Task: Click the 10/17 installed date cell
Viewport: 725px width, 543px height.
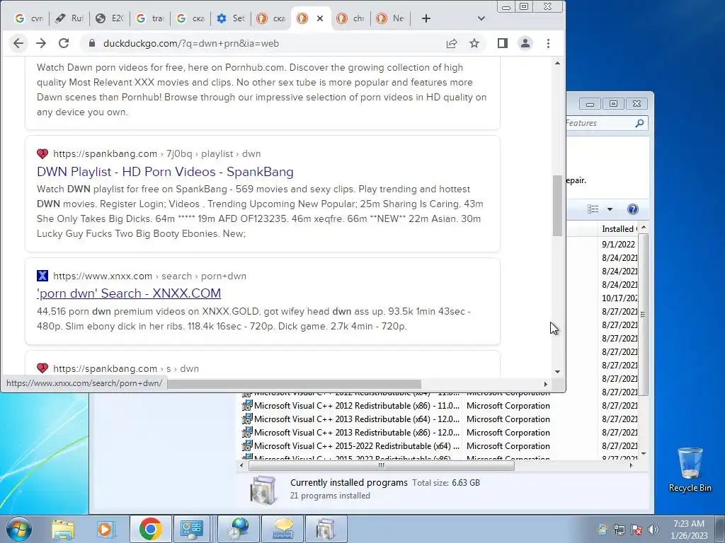Action: [x=619, y=298]
